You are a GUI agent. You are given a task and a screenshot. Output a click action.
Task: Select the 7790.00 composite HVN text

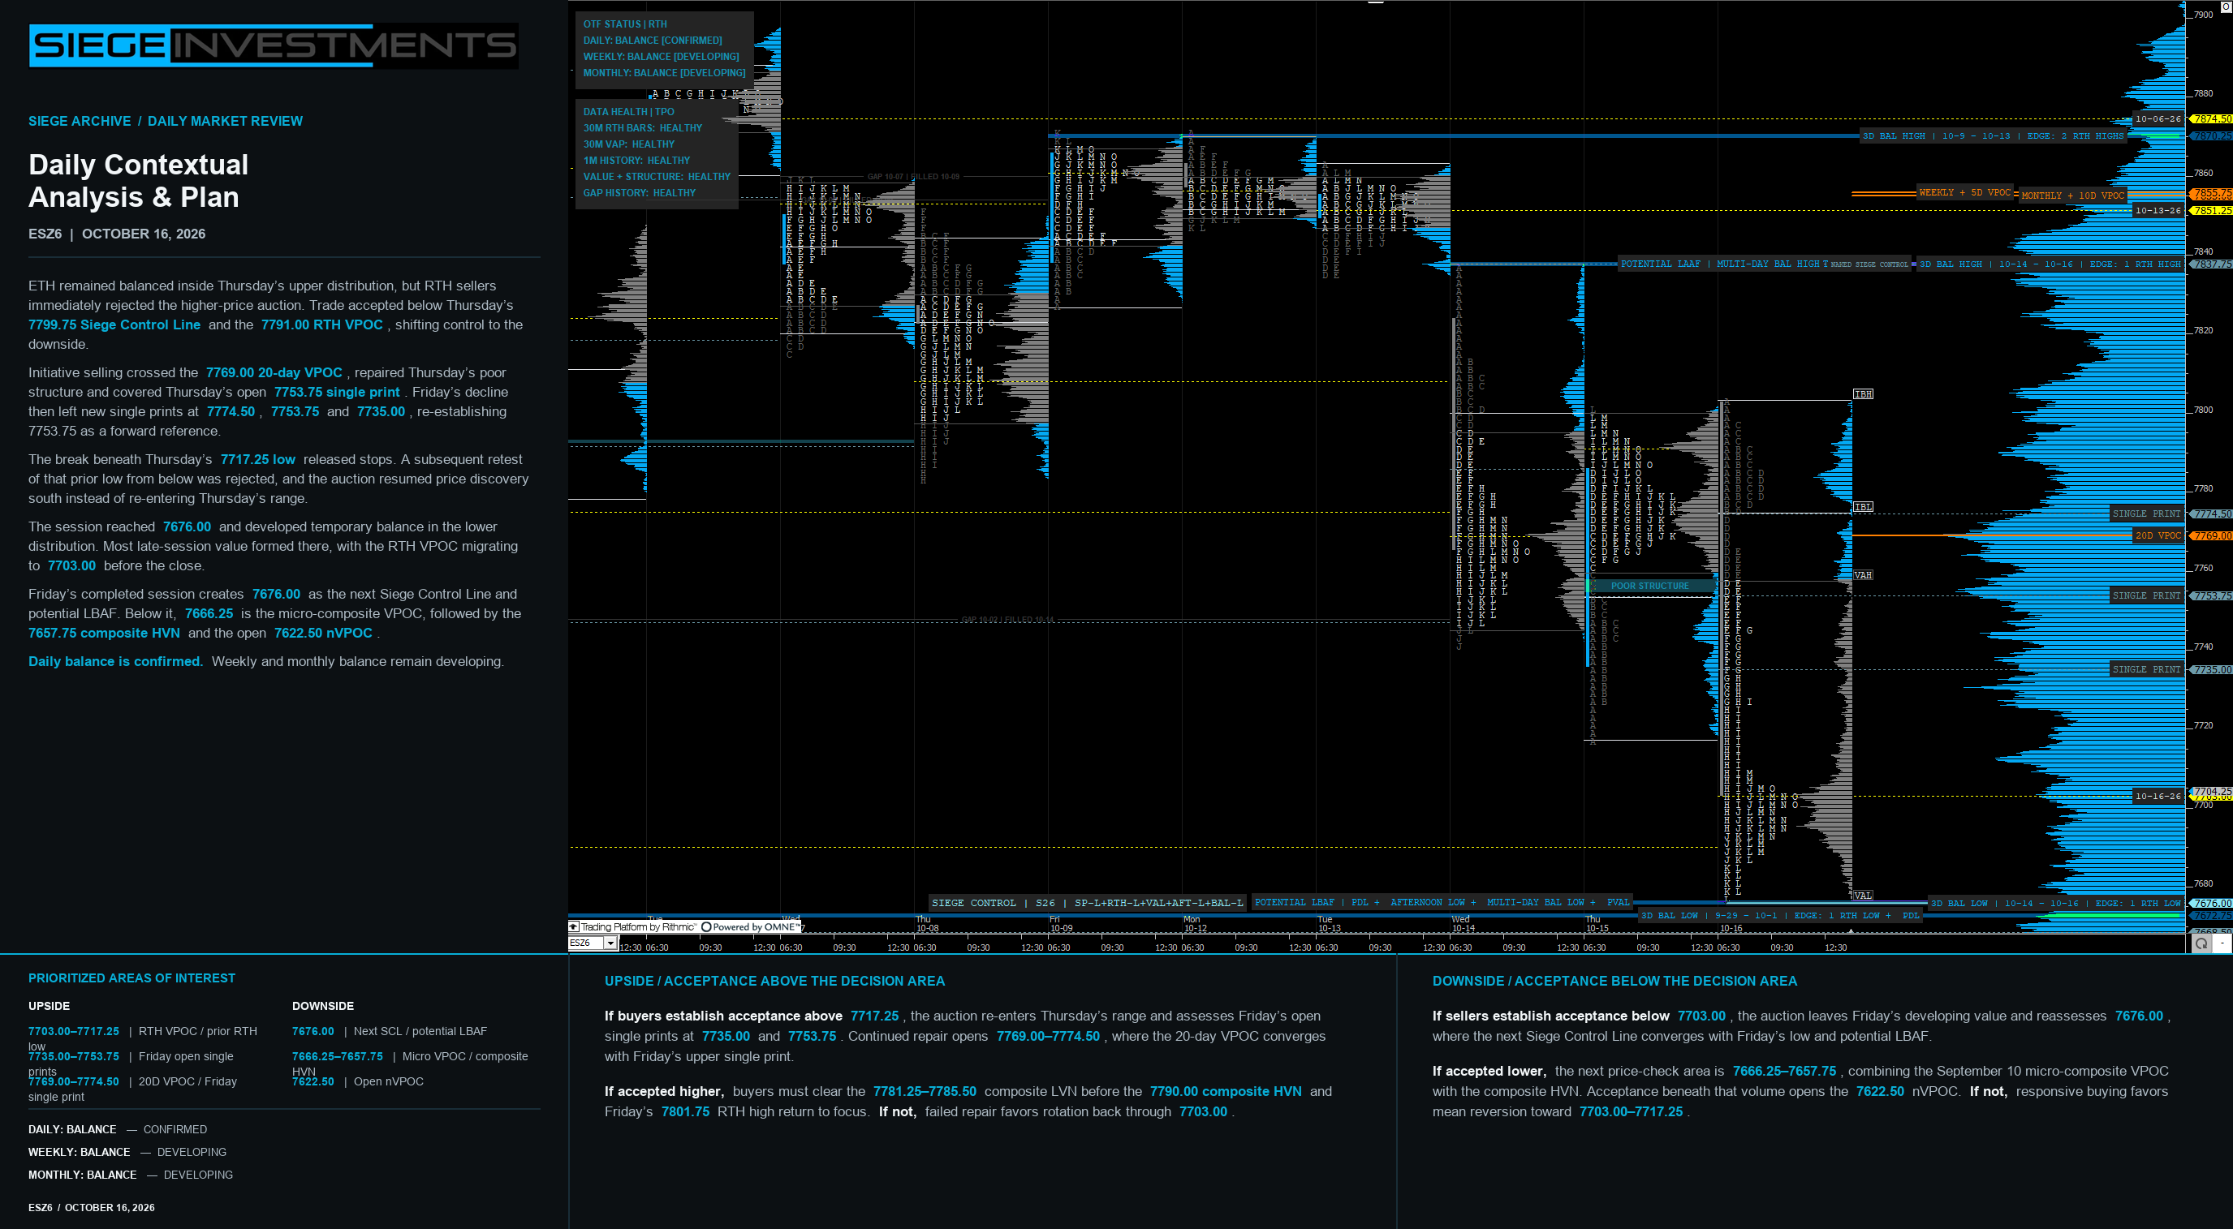click(x=1225, y=1091)
